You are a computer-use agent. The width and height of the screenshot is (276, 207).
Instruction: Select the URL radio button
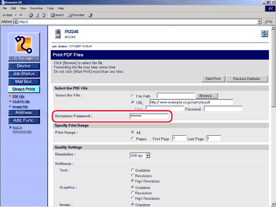click(x=132, y=102)
